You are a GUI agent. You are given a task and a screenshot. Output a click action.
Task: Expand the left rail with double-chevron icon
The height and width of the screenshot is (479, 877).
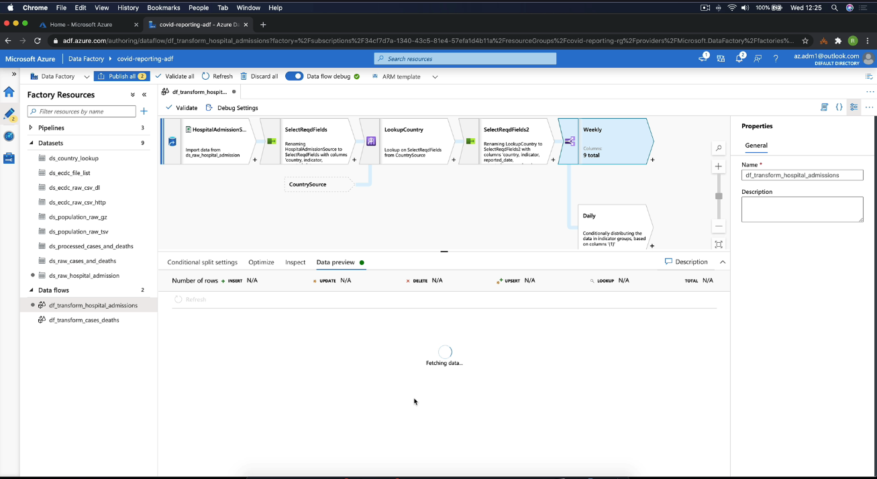[x=14, y=74]
